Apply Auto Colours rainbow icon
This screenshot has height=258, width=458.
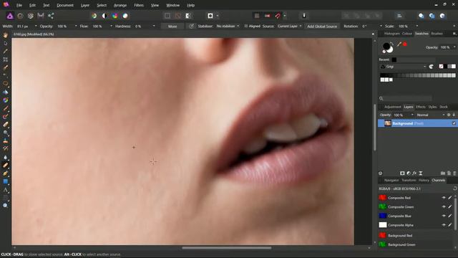coord(114,16)
